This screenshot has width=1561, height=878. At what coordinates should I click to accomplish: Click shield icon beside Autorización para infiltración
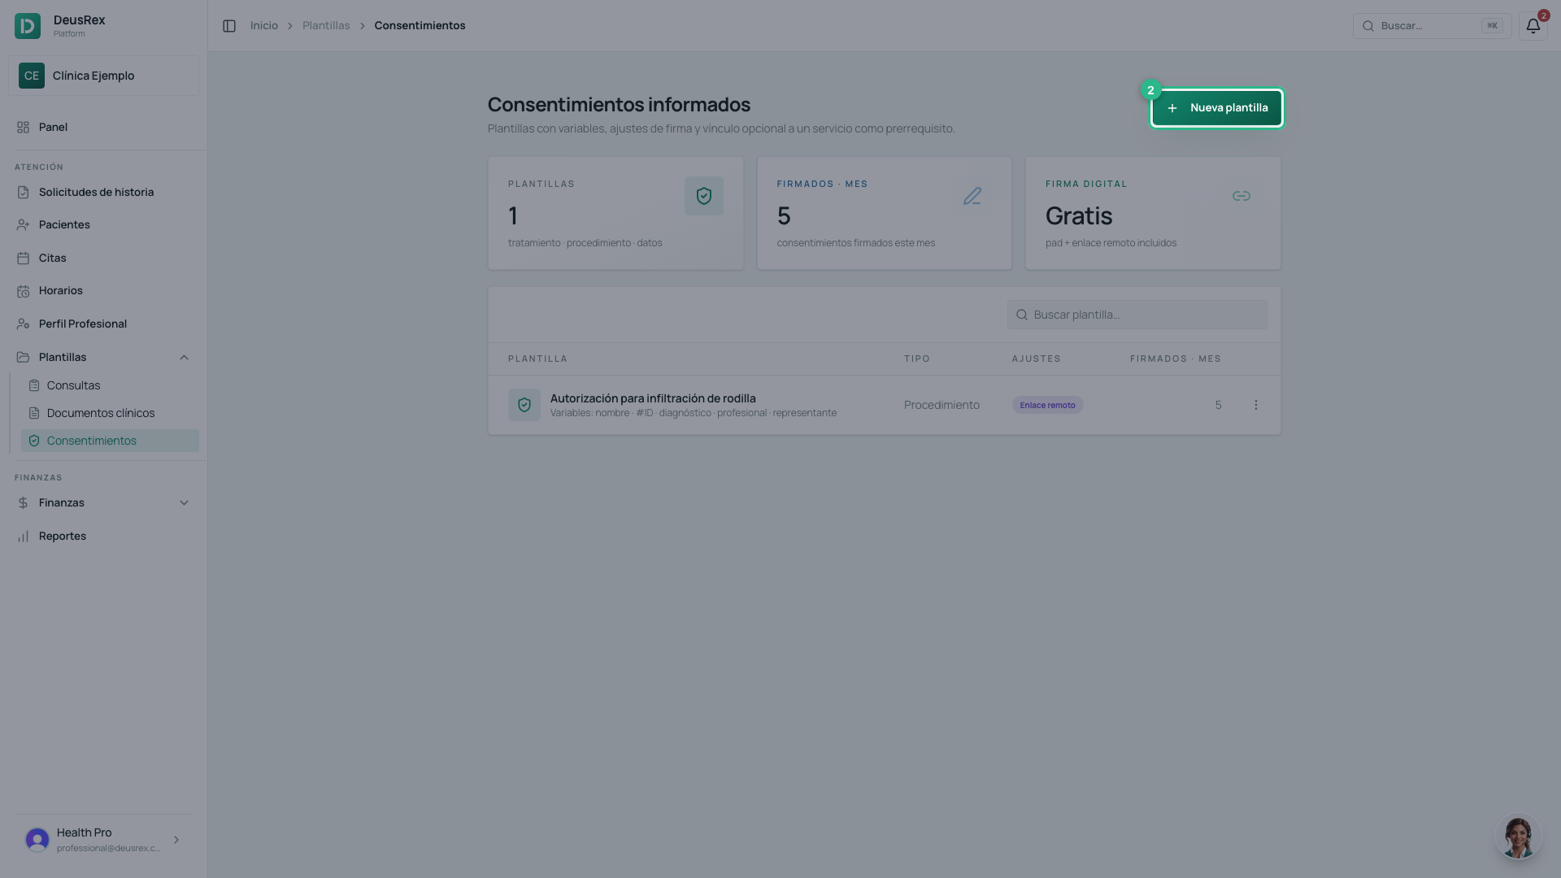[524, 405]
